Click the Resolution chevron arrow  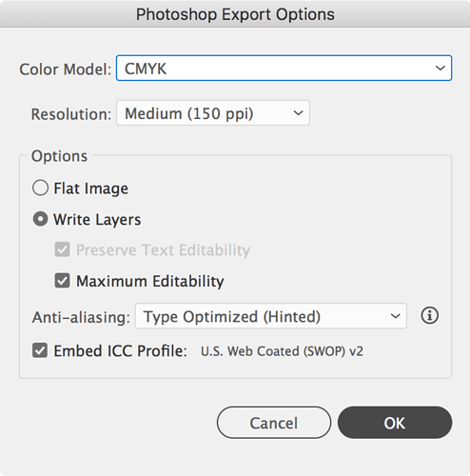(x=298, y=113)
